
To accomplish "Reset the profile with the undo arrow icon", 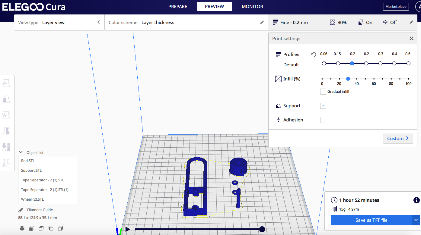I will (x=314, y=55).
